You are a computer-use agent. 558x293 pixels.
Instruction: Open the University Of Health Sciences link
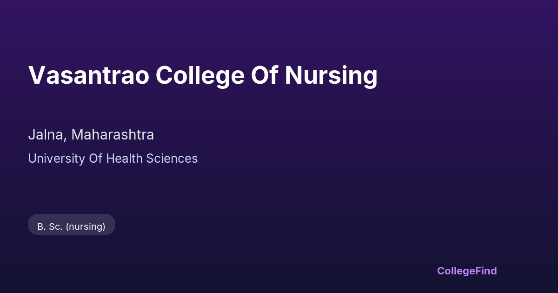113,159
